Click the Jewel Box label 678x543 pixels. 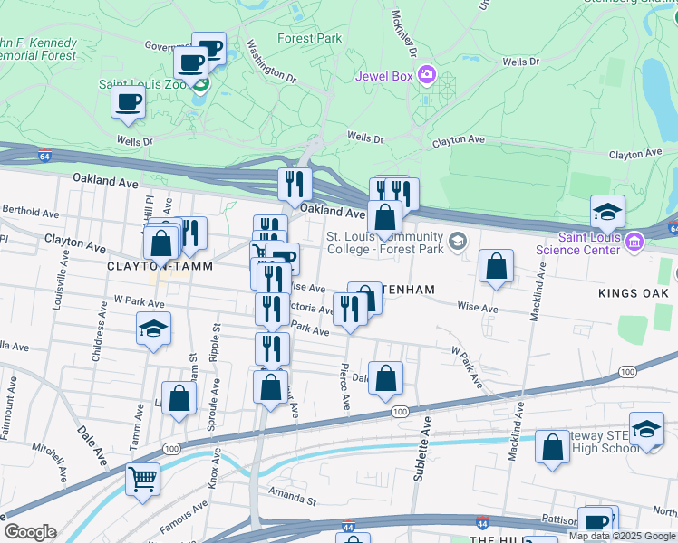384,76
